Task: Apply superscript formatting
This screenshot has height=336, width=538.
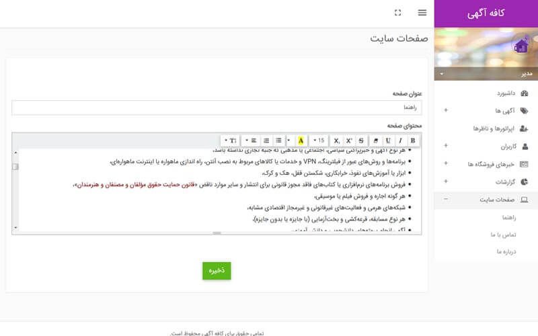Action: point(349,140)
